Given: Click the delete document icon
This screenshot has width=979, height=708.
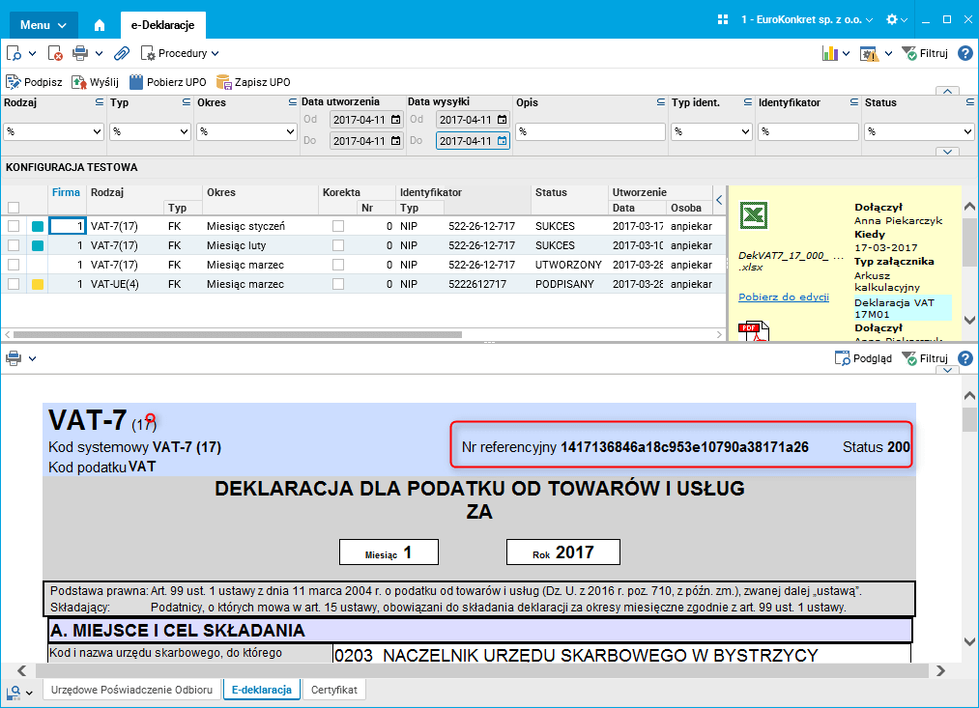Looking at the screenshot, I should pyautogui.click(x=55, y=54).
